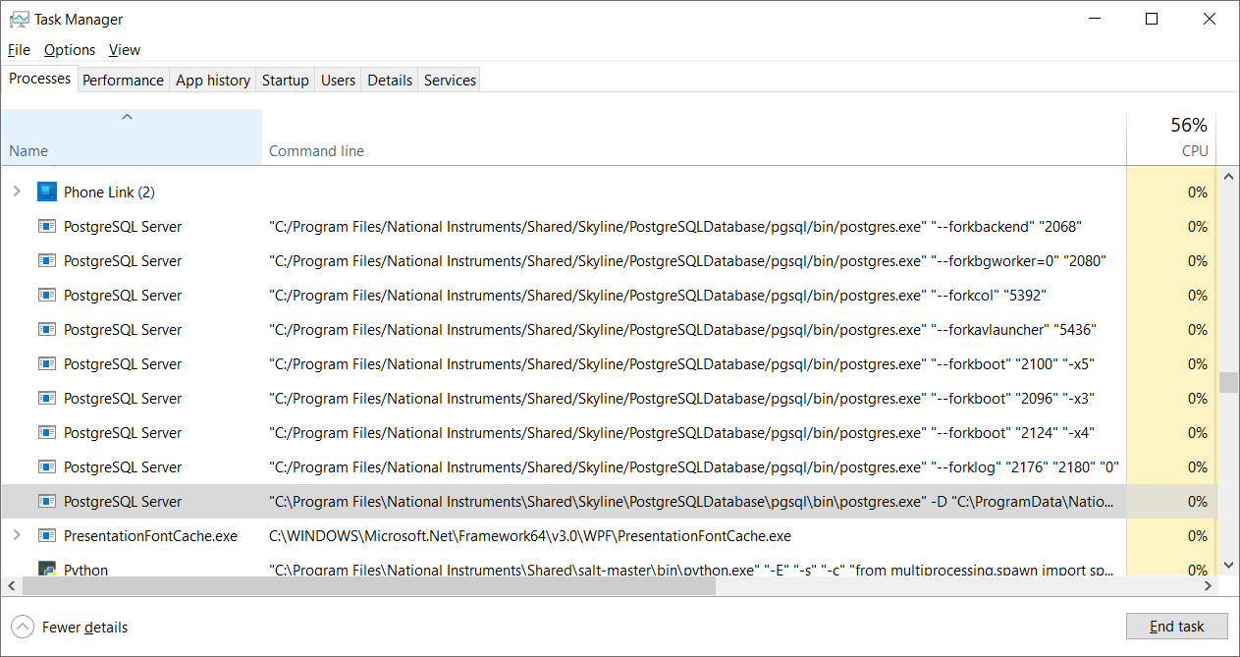Select command line containing "--forkbgworker=0" "2080"

pos(688,261)
